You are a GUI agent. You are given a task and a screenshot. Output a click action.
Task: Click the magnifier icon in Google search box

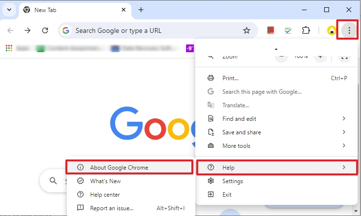pos(53,181)
